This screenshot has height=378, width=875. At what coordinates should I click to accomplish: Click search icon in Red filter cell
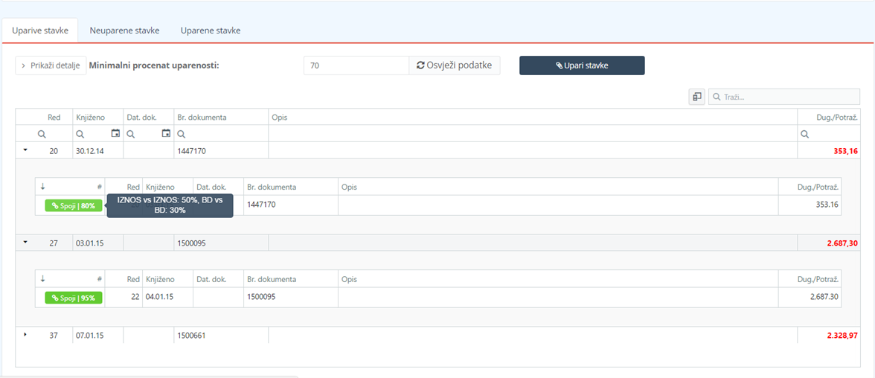pyautogui.click(x=42, y=134)
